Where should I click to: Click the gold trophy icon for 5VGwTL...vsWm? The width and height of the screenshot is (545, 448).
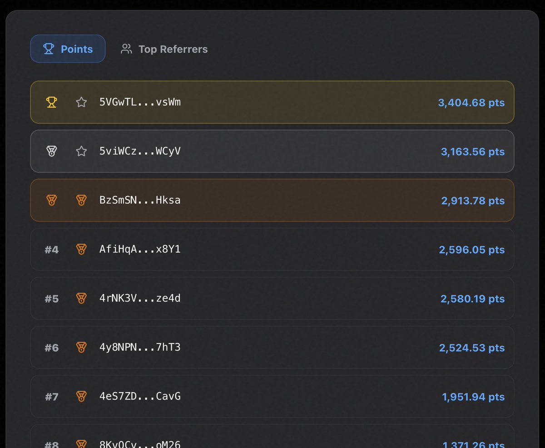(52, 102)
